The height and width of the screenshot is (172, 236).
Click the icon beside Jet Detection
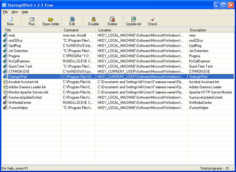point(5,51)
